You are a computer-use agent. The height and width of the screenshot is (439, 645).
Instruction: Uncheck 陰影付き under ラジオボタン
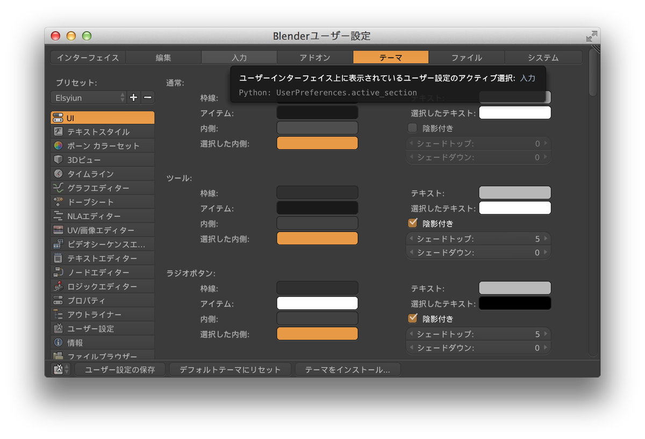coord(413,318)
